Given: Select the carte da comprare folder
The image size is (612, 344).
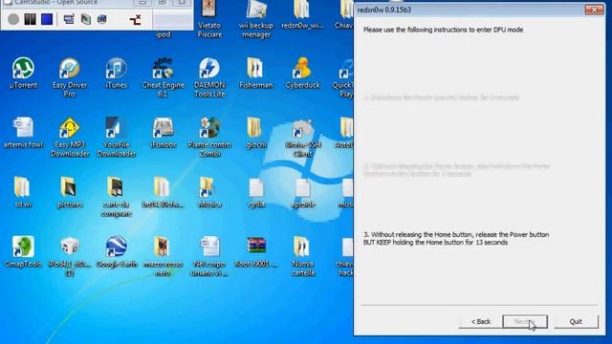Looking at the screenshot, I should point(116,197).
